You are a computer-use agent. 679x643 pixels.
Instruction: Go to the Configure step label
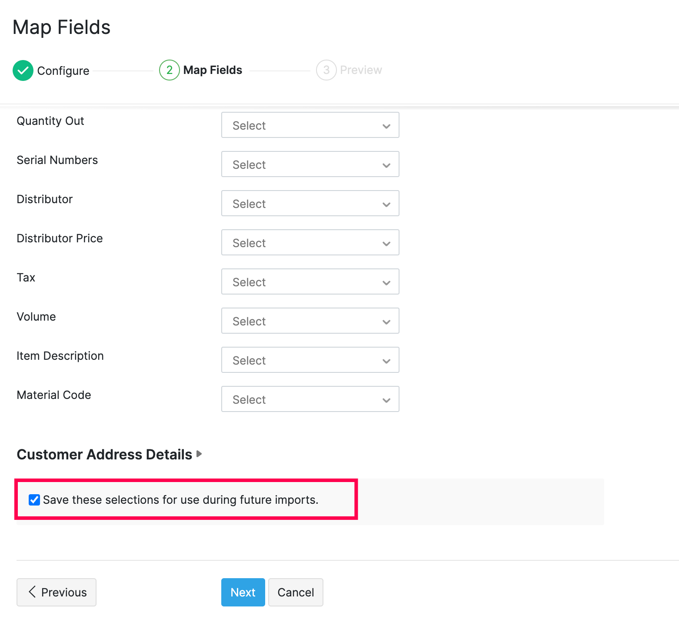pyautogui.click(x=63, y=70)
